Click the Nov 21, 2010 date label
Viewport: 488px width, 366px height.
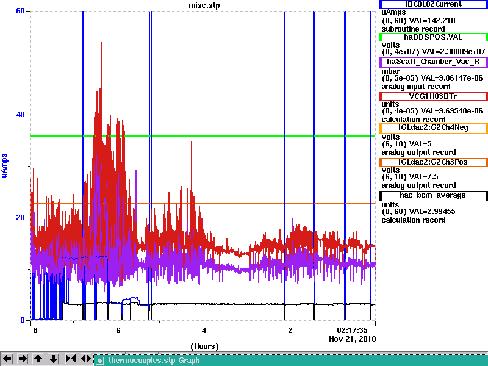tap(353, 339)
